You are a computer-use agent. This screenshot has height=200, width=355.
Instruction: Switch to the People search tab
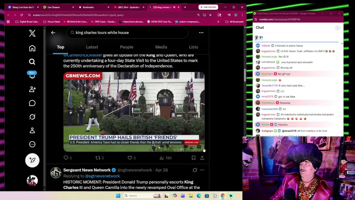[126, 47]
